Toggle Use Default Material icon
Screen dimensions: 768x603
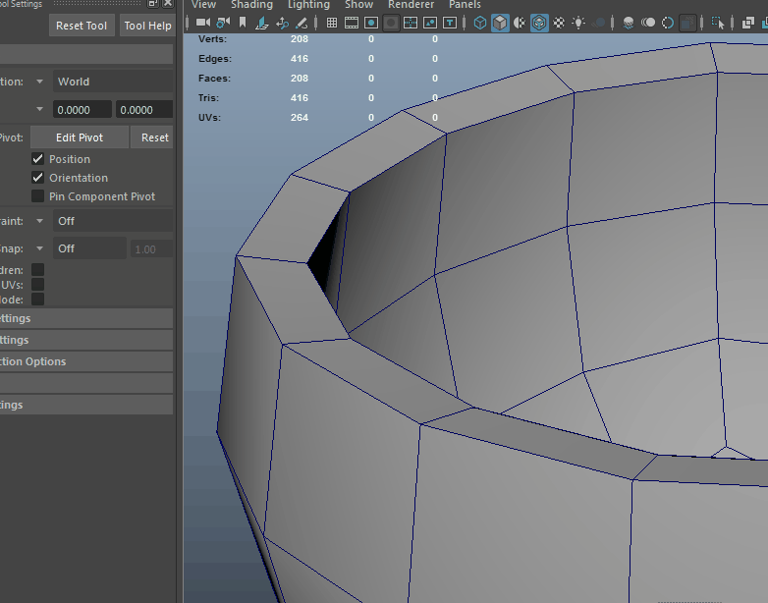[520, 23]
